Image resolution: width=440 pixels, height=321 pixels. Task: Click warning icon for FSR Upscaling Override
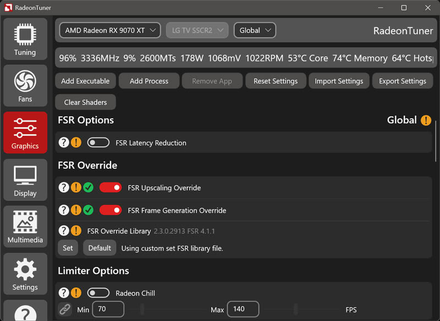(76, 187)
